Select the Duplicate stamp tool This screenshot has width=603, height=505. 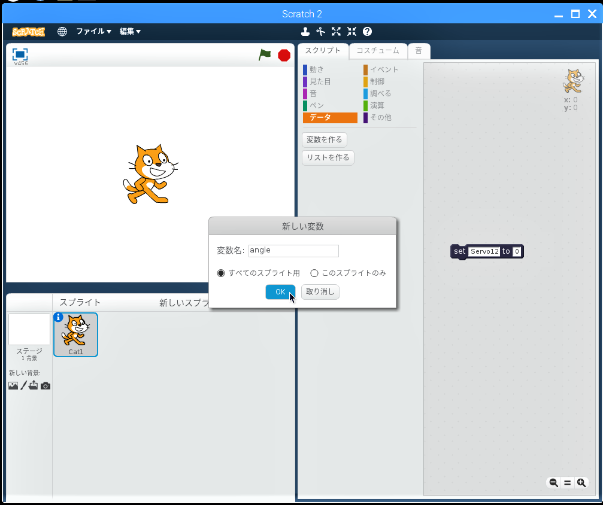pos(305,32)
